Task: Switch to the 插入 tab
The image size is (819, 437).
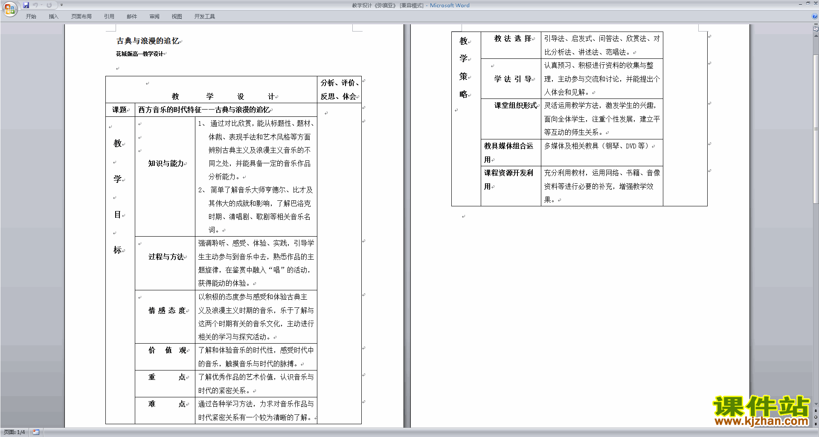Action: click(53, 17)
